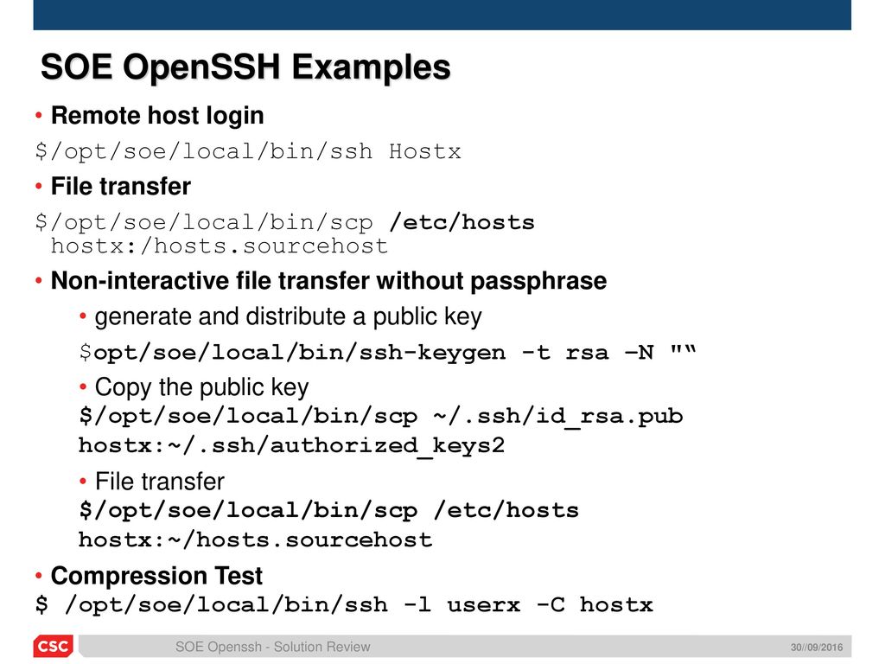Viewport: 885px width, 664px height.
Task: Click the line "hostx:~/hosts.sourcehost"
Action: tap(255, 539)
